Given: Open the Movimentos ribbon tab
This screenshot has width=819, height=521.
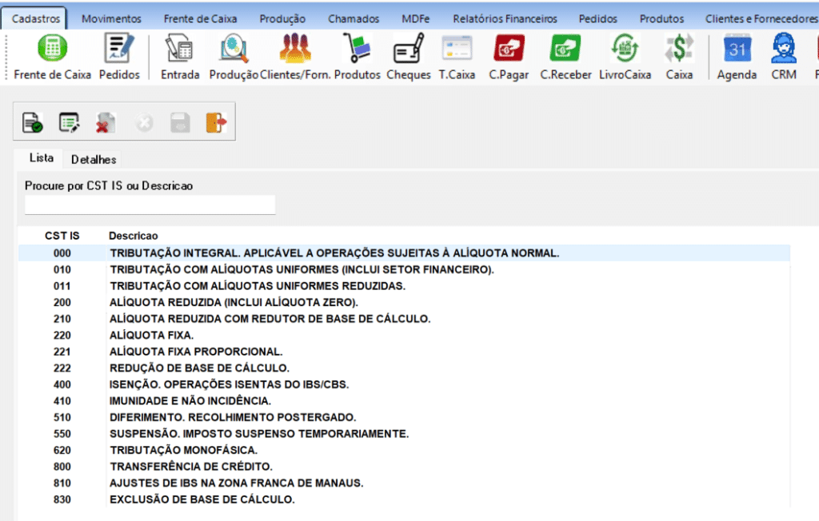Looking at the screenshot, I should (x=111, y=18).
